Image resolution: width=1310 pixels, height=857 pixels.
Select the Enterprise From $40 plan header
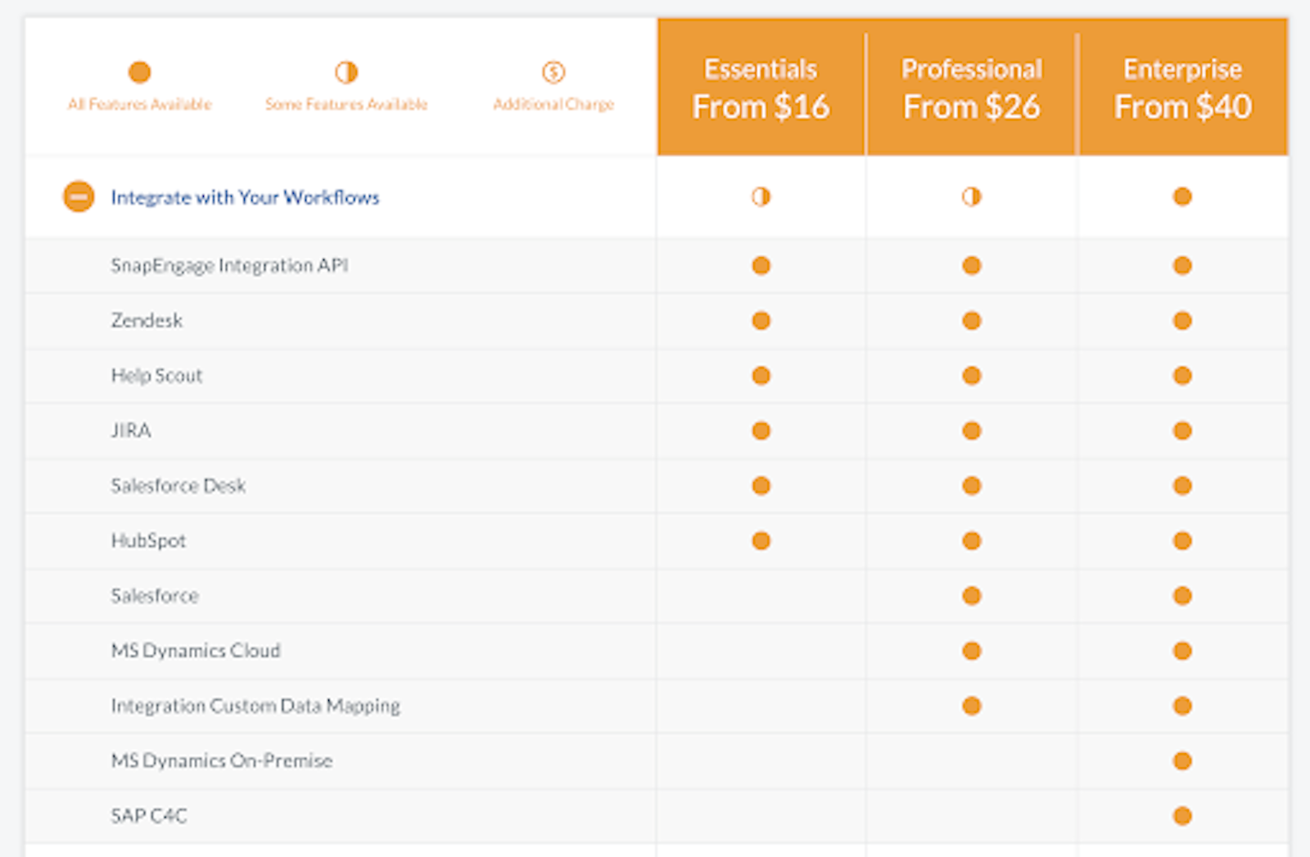[x=1182, y=88]
